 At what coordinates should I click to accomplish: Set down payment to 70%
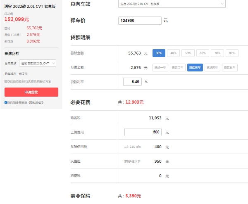[217, 53]
